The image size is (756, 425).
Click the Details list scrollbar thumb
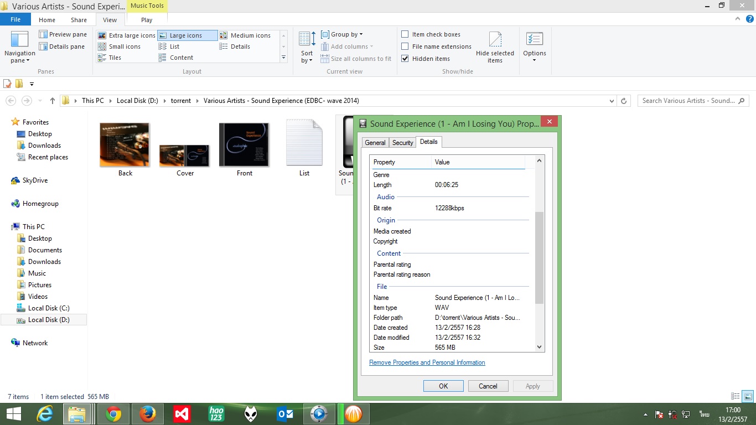coord(539,258)
